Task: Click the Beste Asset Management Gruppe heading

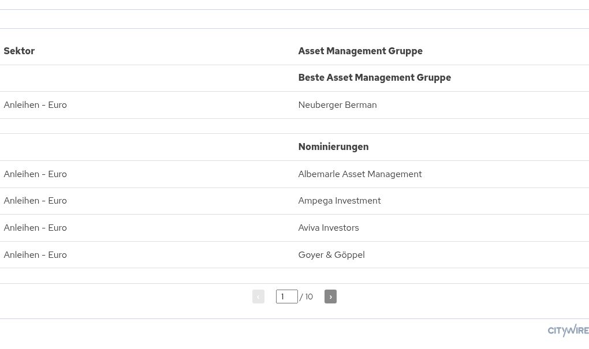Action: pos(375,78)
